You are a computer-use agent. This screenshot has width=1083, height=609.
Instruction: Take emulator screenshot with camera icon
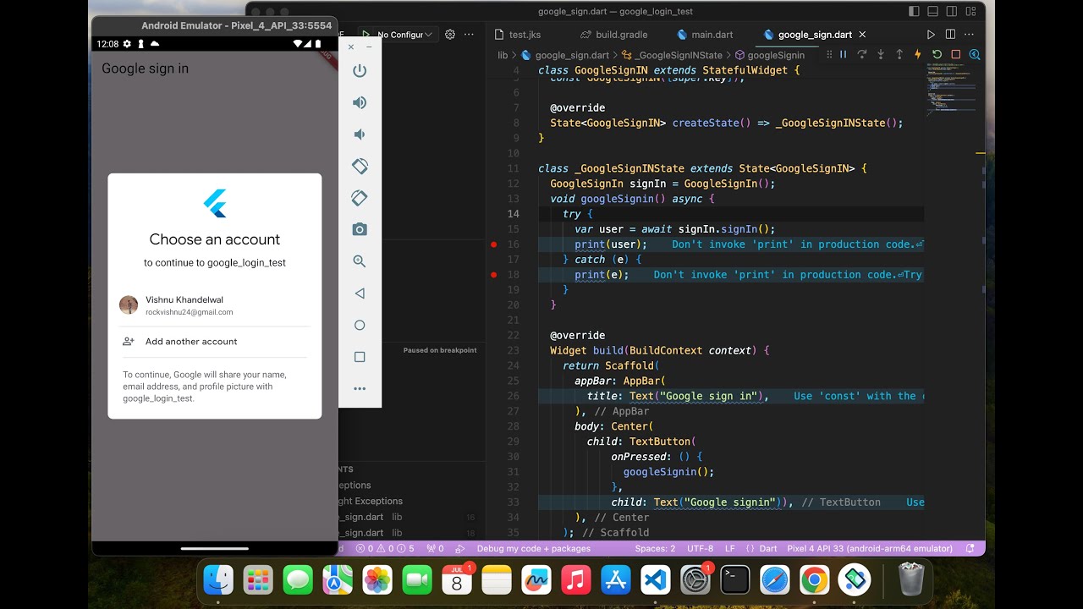360,229
